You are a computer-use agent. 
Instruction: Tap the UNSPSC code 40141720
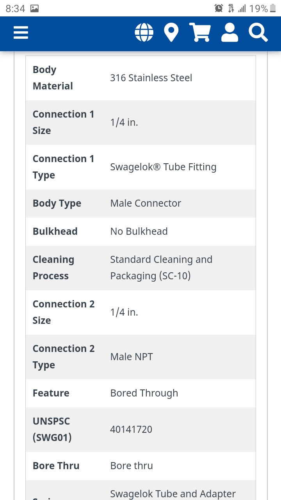pos(131,429)
